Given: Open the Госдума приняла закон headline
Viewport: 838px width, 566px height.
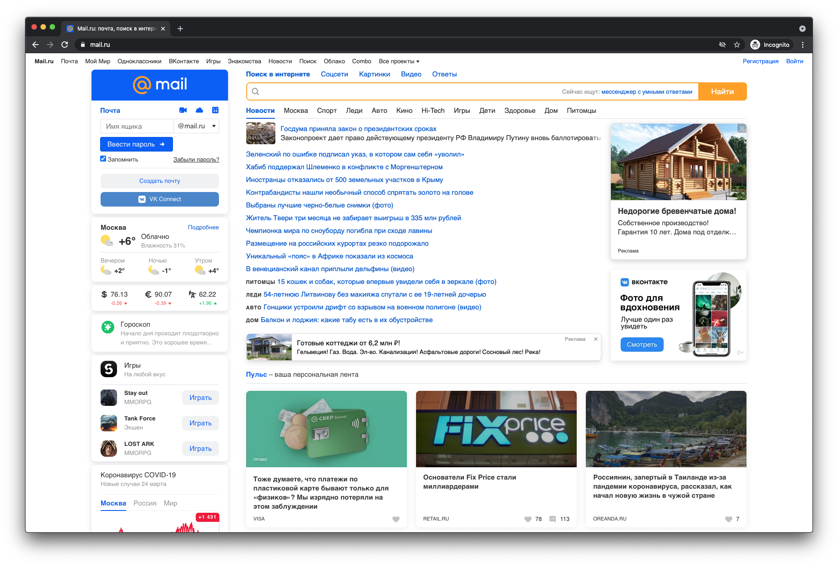Looking at the screenshot, I should pos(358,129).
